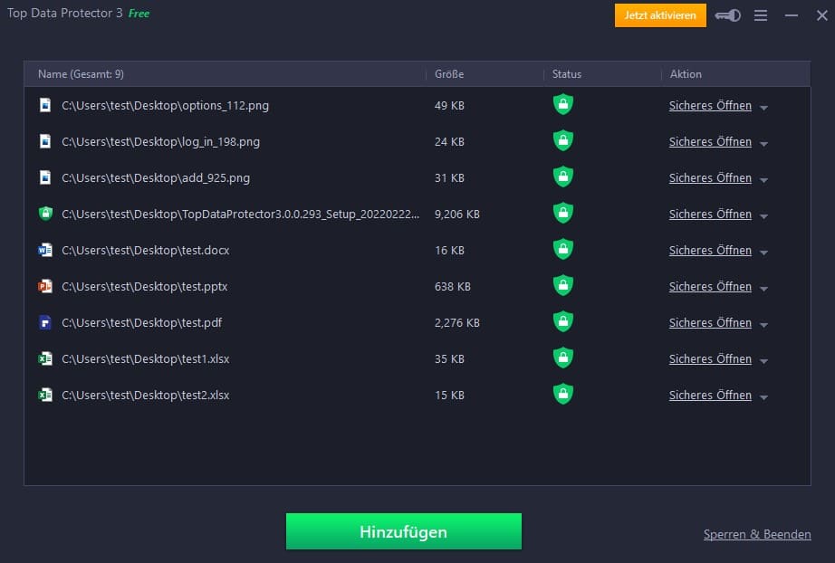Expand action dropdown for test.pdf
Screen dimensions: 835x563
[x=763, y=325]
